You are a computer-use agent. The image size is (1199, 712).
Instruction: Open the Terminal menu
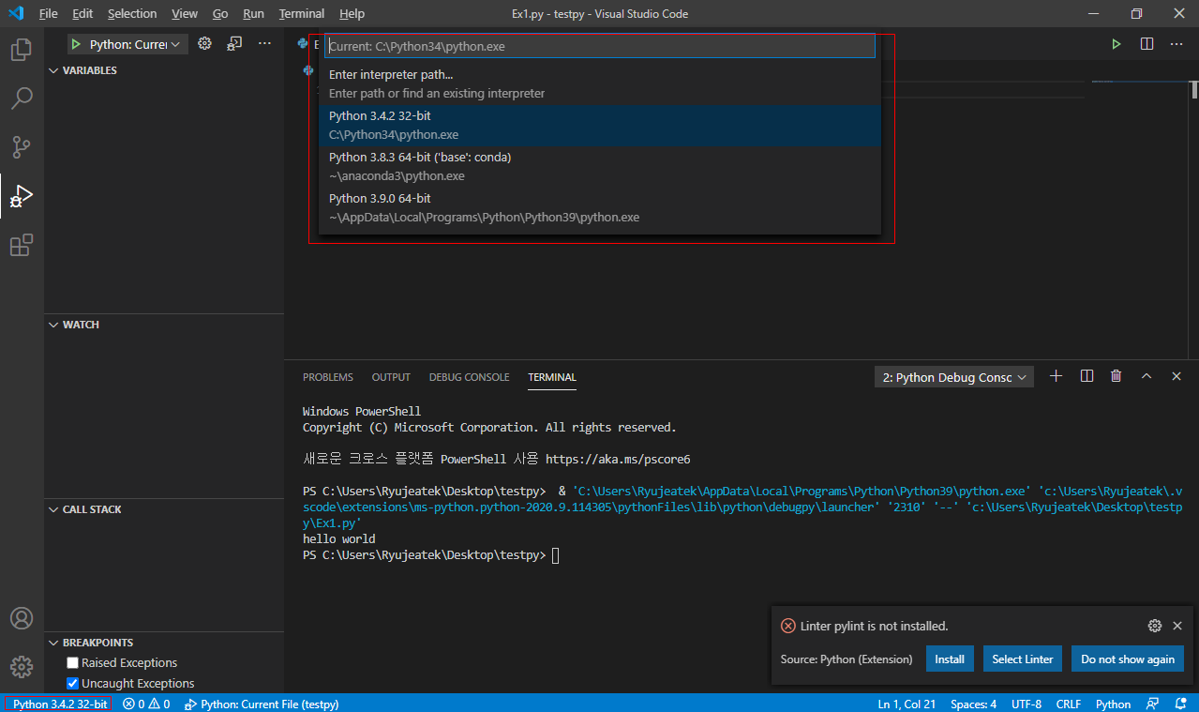(x=302, y=14)
